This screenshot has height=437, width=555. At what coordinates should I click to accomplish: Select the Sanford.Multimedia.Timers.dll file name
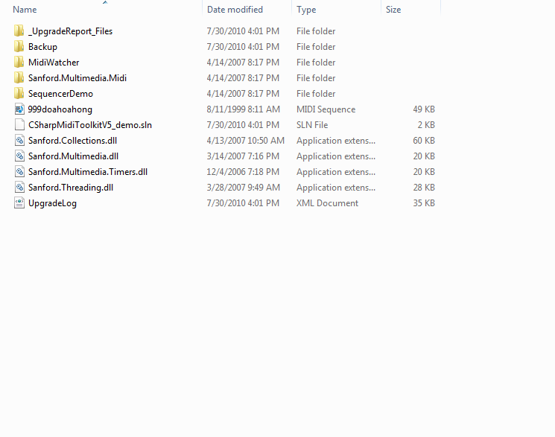click(88, 172)
